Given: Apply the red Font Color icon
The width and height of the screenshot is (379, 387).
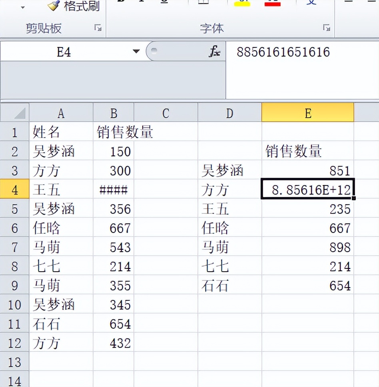Looking at the screenshot, I should click(x=272, y=2).
